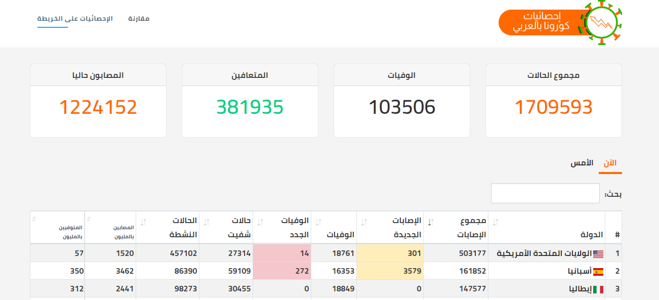Click Spain total cases cell 161852
This screenshot has height=300, width=659.
click(x=456, y=271)
